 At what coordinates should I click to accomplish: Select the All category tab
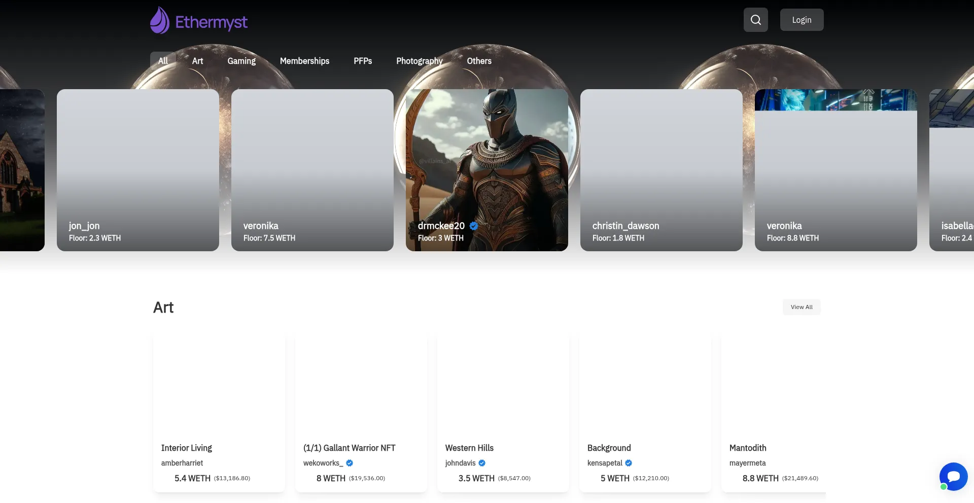[163, 61]
